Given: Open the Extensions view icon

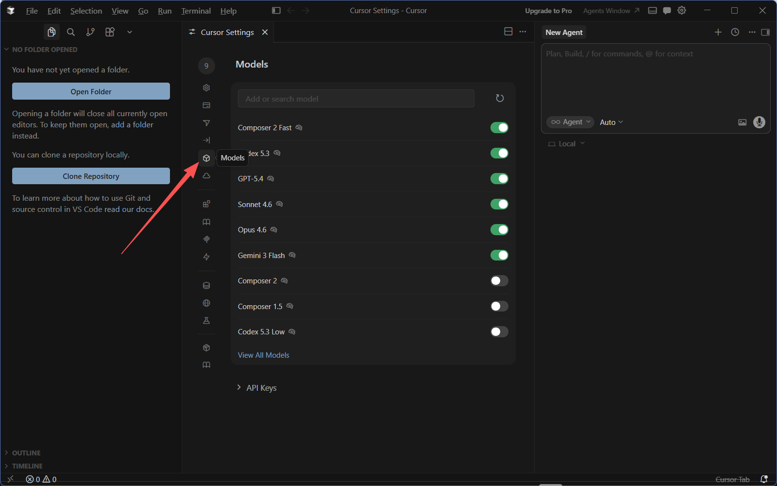Looking at the screenshot, I should tap(110, 32).
